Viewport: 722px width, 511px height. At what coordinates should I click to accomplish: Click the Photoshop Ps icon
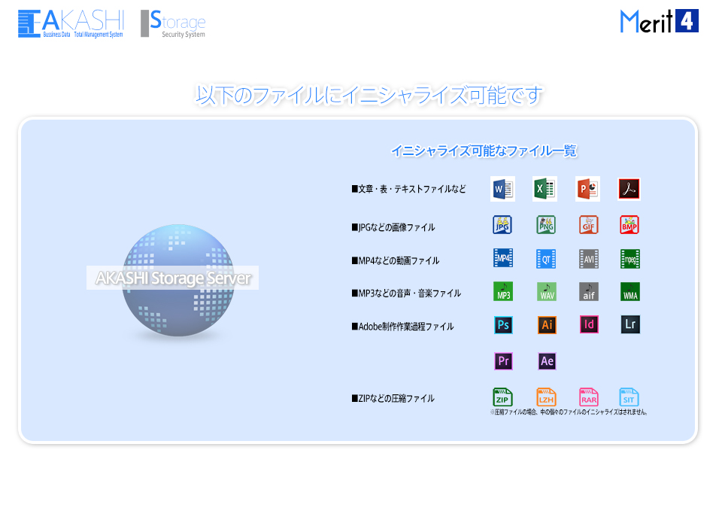pos(503,325)
